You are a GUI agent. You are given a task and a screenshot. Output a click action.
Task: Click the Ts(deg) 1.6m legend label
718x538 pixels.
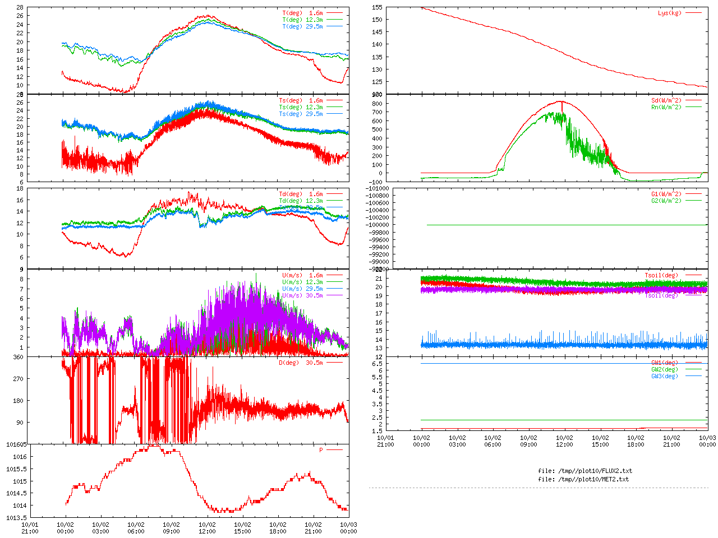coord(301,100)
